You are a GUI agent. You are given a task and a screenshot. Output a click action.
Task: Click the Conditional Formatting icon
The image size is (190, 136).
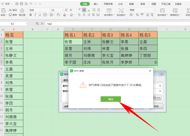[x=163, y=12]
